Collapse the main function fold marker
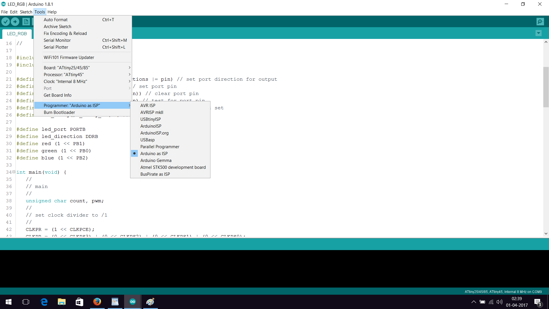 tap(14, 172)
